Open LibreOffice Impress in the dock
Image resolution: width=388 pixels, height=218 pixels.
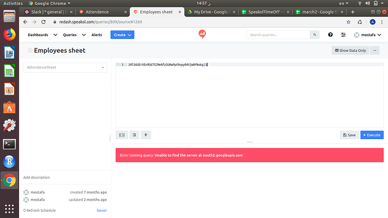[9, 89]
